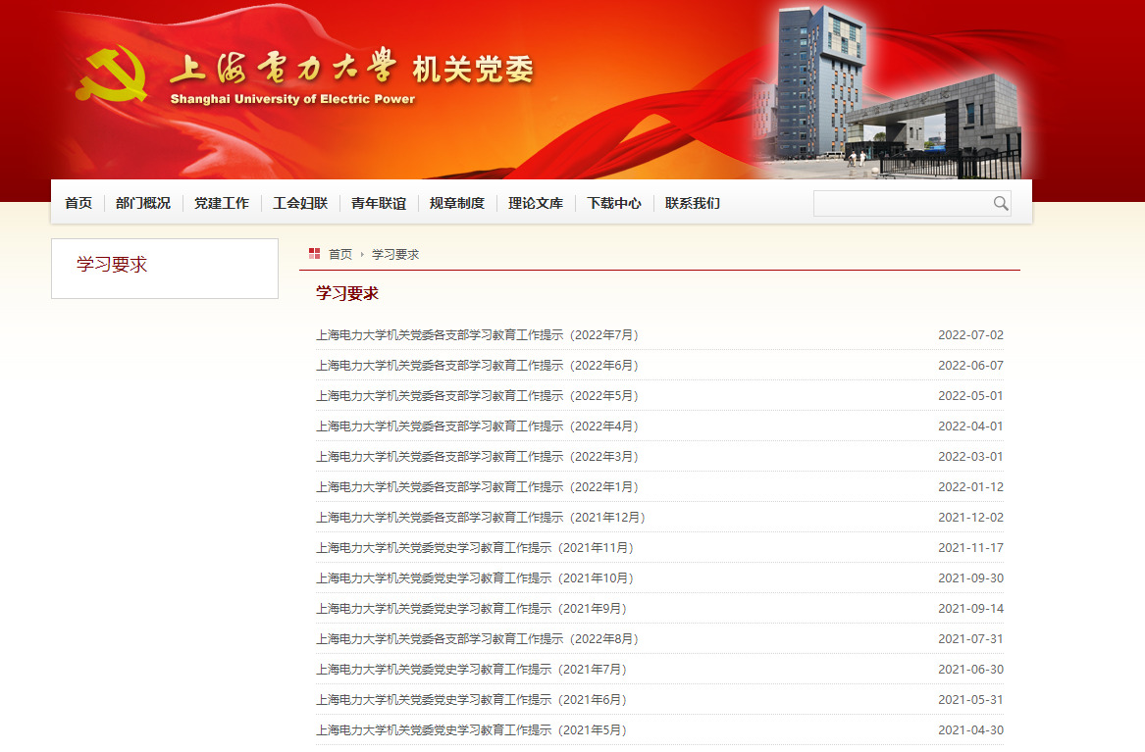1145x752 pixels.
Task: Select 工会妇联 from the navigation bar
Action: tap(300, 204)
